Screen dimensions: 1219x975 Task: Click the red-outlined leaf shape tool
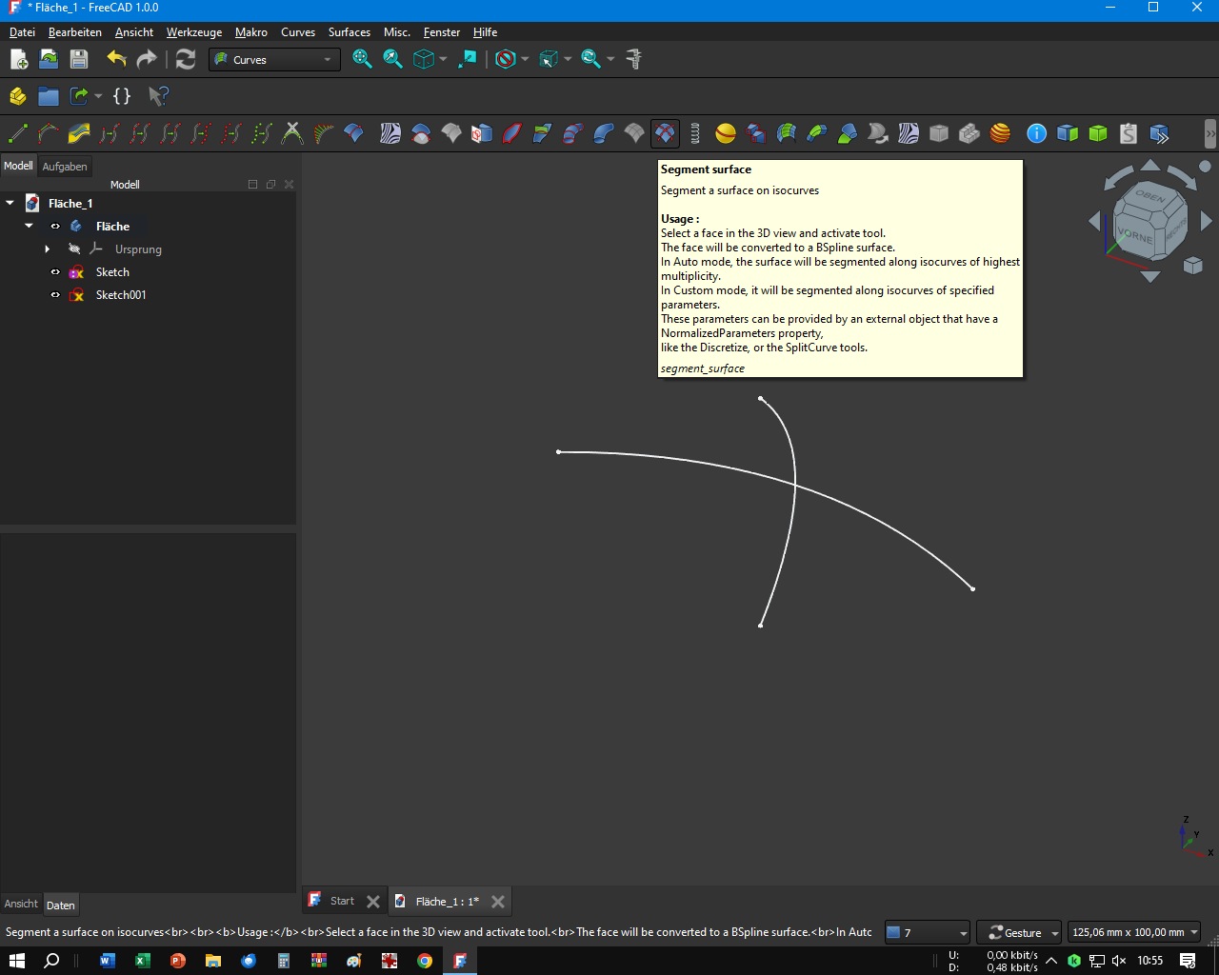point(512,133)
